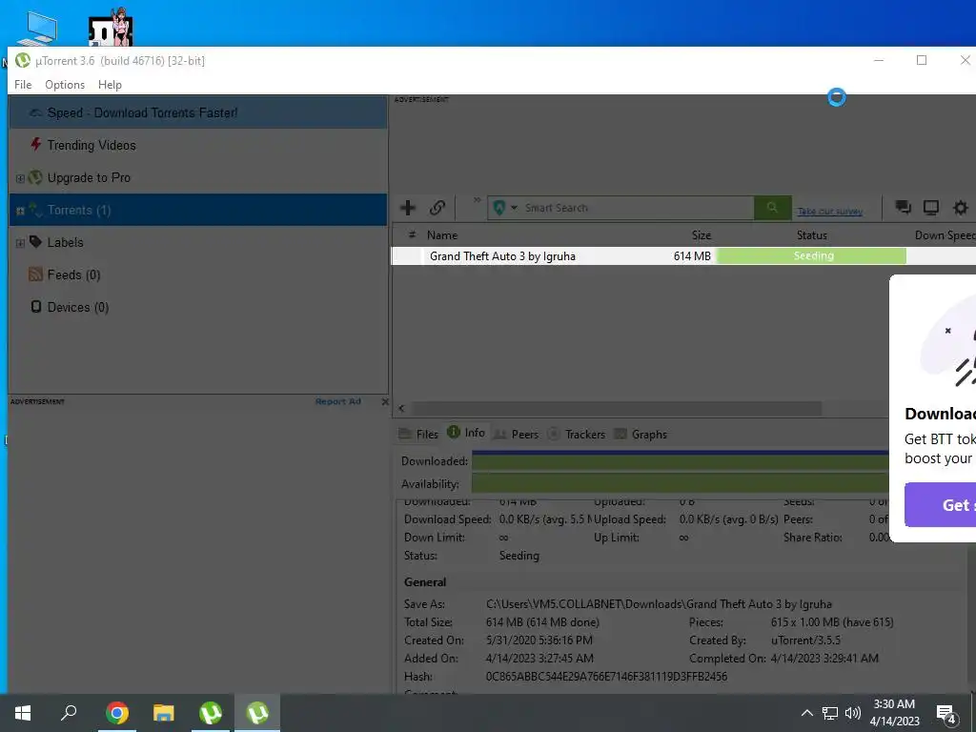Open Windows Start menu
Screen dimensions: 976x732
(x=23, y=713)
